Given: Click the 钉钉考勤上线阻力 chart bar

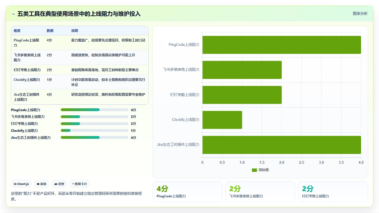Looking at the screenshot, I should coord(242,95).
